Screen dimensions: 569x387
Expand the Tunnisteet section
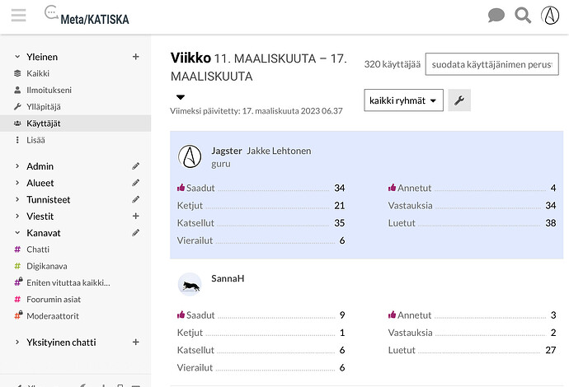click(x=17, y=199)
